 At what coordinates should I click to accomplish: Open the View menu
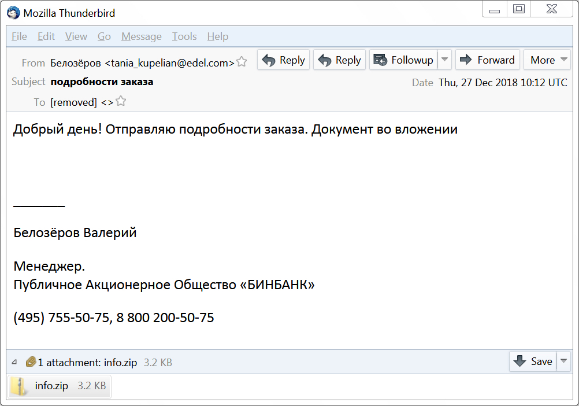[76, 36]
